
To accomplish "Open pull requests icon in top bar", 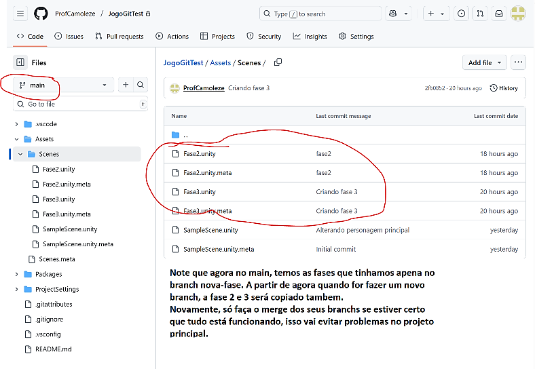I will pos(481,14).
